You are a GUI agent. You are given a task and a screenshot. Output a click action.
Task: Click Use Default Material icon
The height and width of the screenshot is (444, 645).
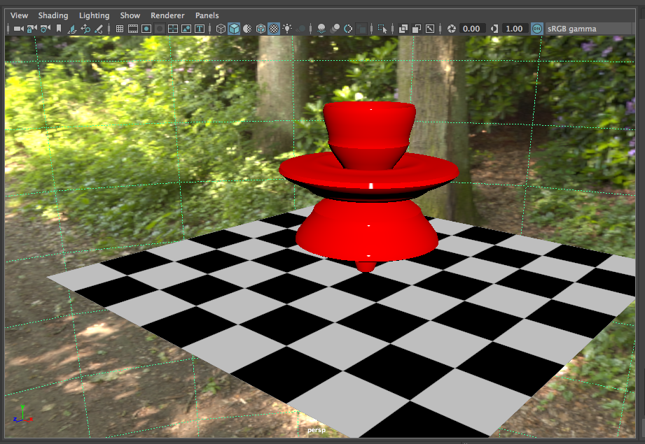click(247, 29)
